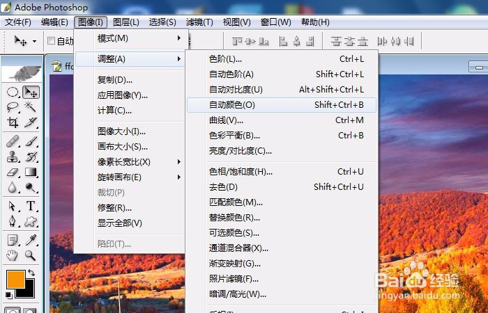Select the Lasso tool
This screenshot has width=488, height=313.
13,107
